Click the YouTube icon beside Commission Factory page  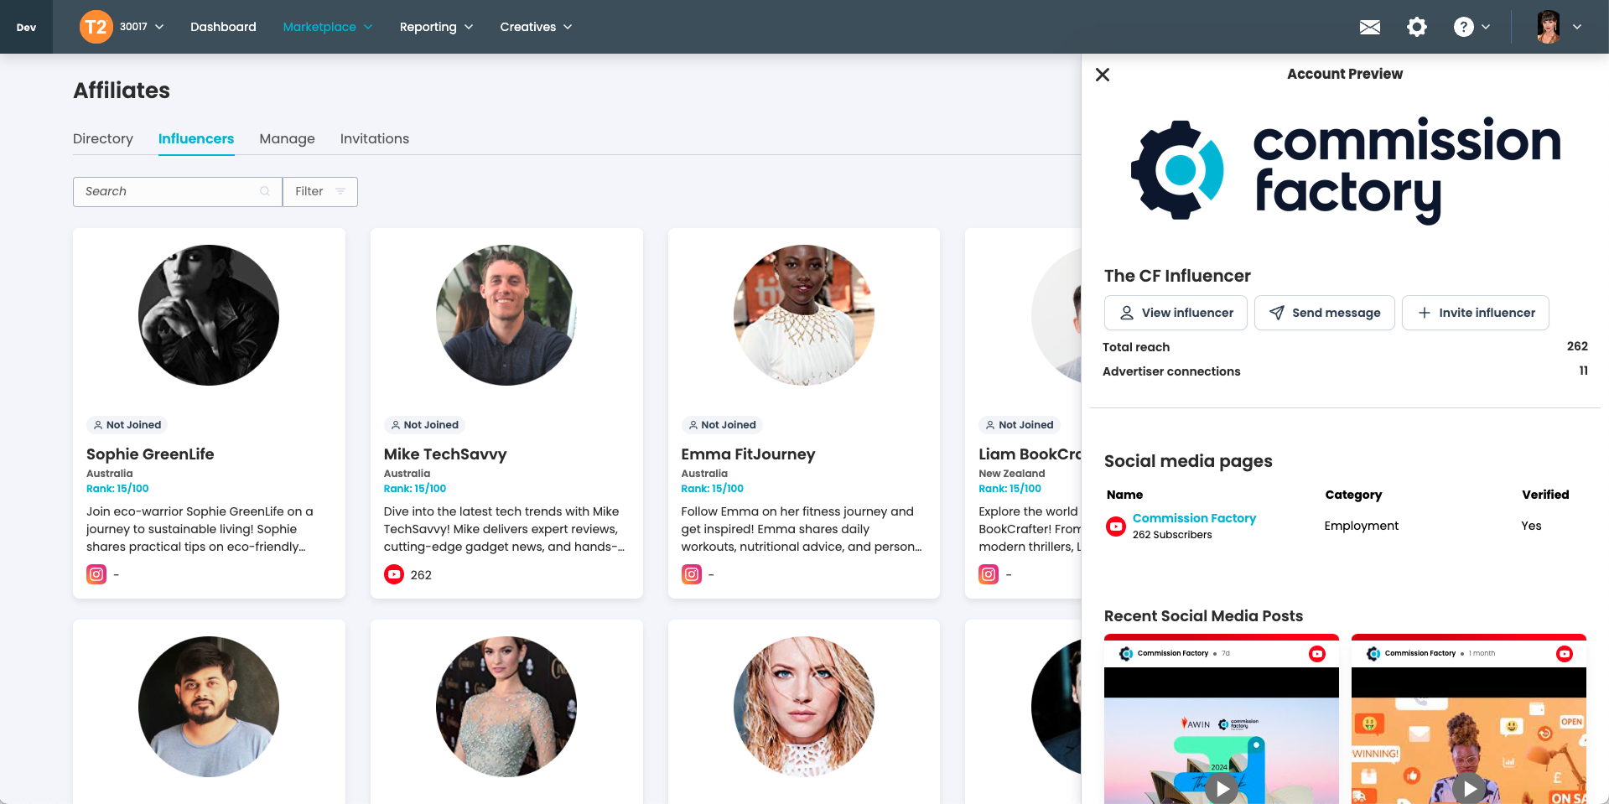coord(1115,526)
